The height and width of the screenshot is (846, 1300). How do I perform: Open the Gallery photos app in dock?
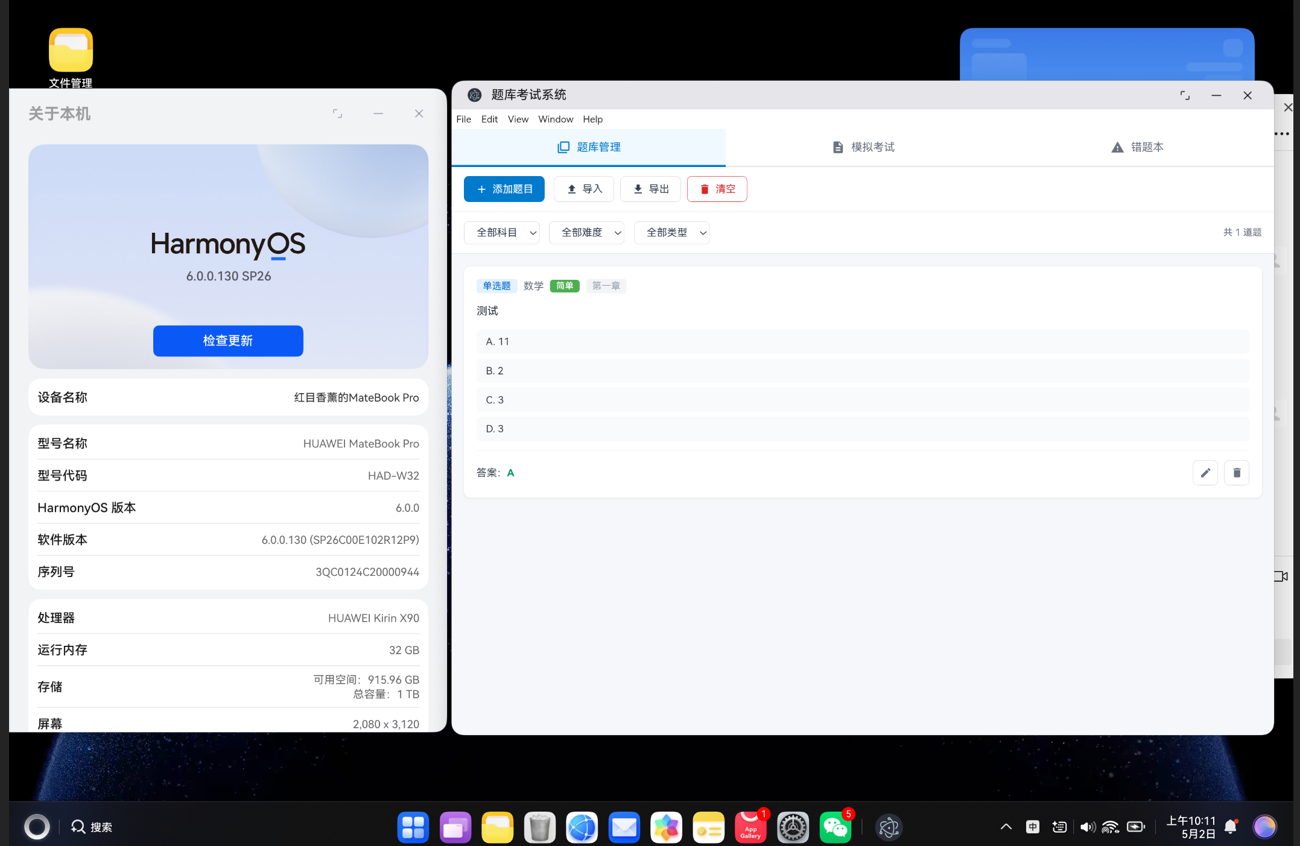[x=667, y=827]
